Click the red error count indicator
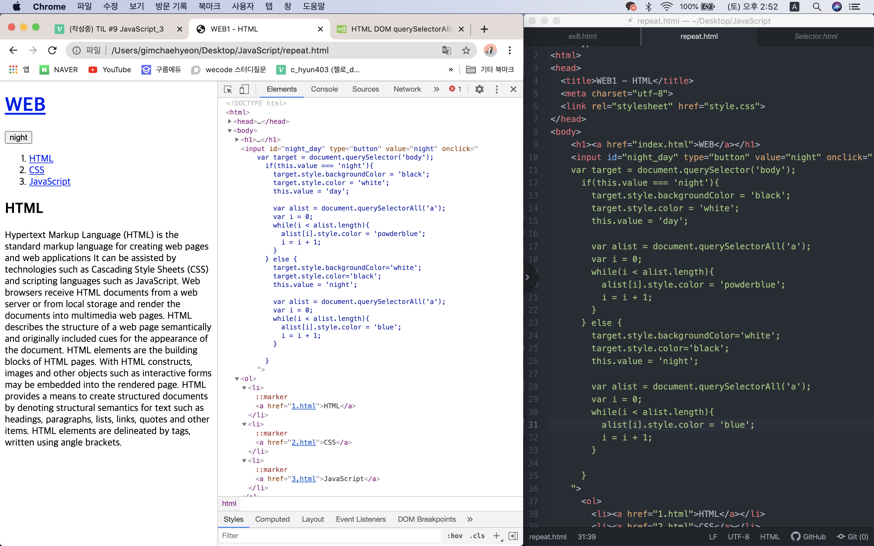The image size is (874, 546). click(x=455, y=89)
